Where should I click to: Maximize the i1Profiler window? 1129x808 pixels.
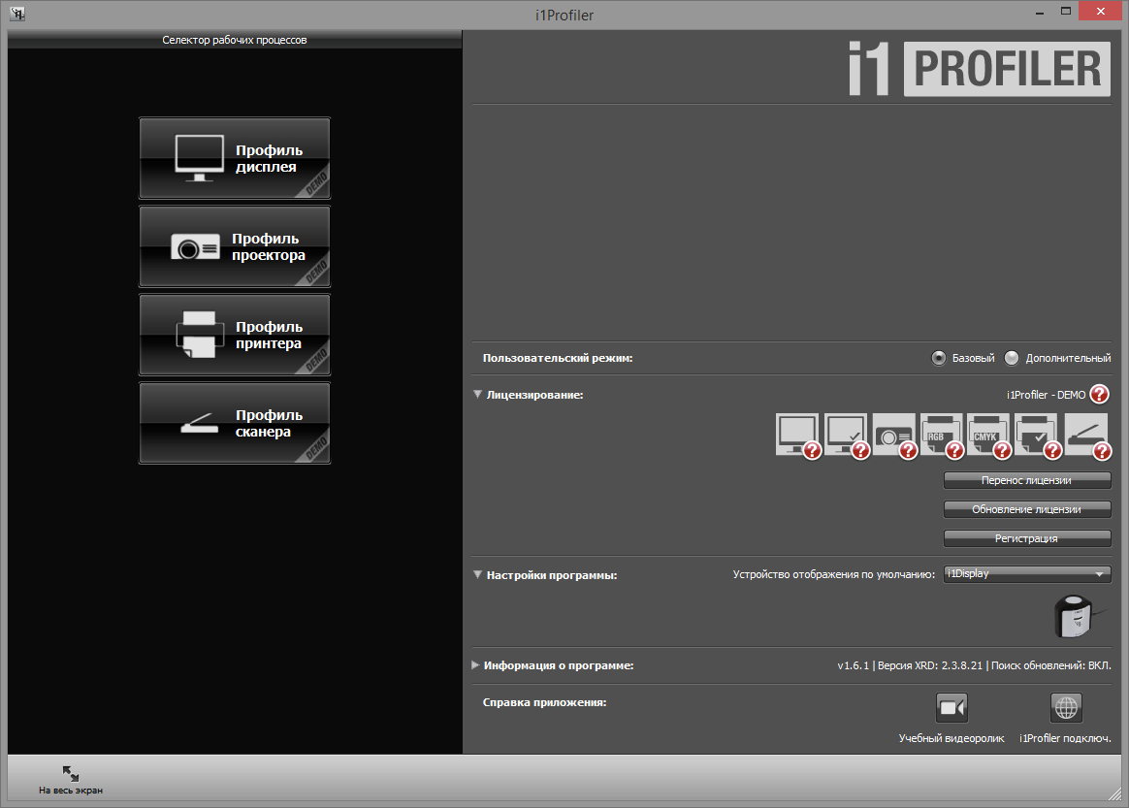pos(1066,12)
